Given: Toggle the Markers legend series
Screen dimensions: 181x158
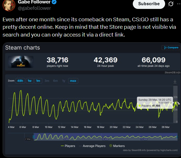Looking at the screenshot, I should coord(117,146).
